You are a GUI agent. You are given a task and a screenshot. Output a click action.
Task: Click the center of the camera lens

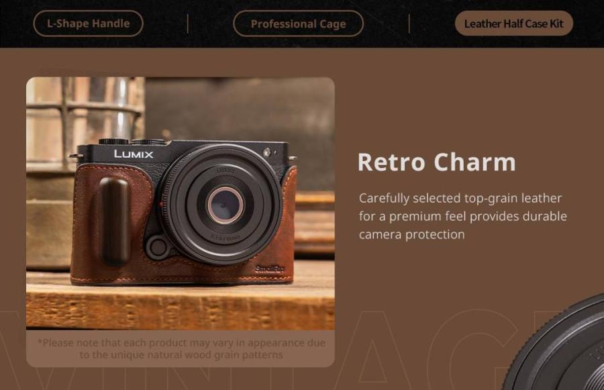[x=225, y=205]
